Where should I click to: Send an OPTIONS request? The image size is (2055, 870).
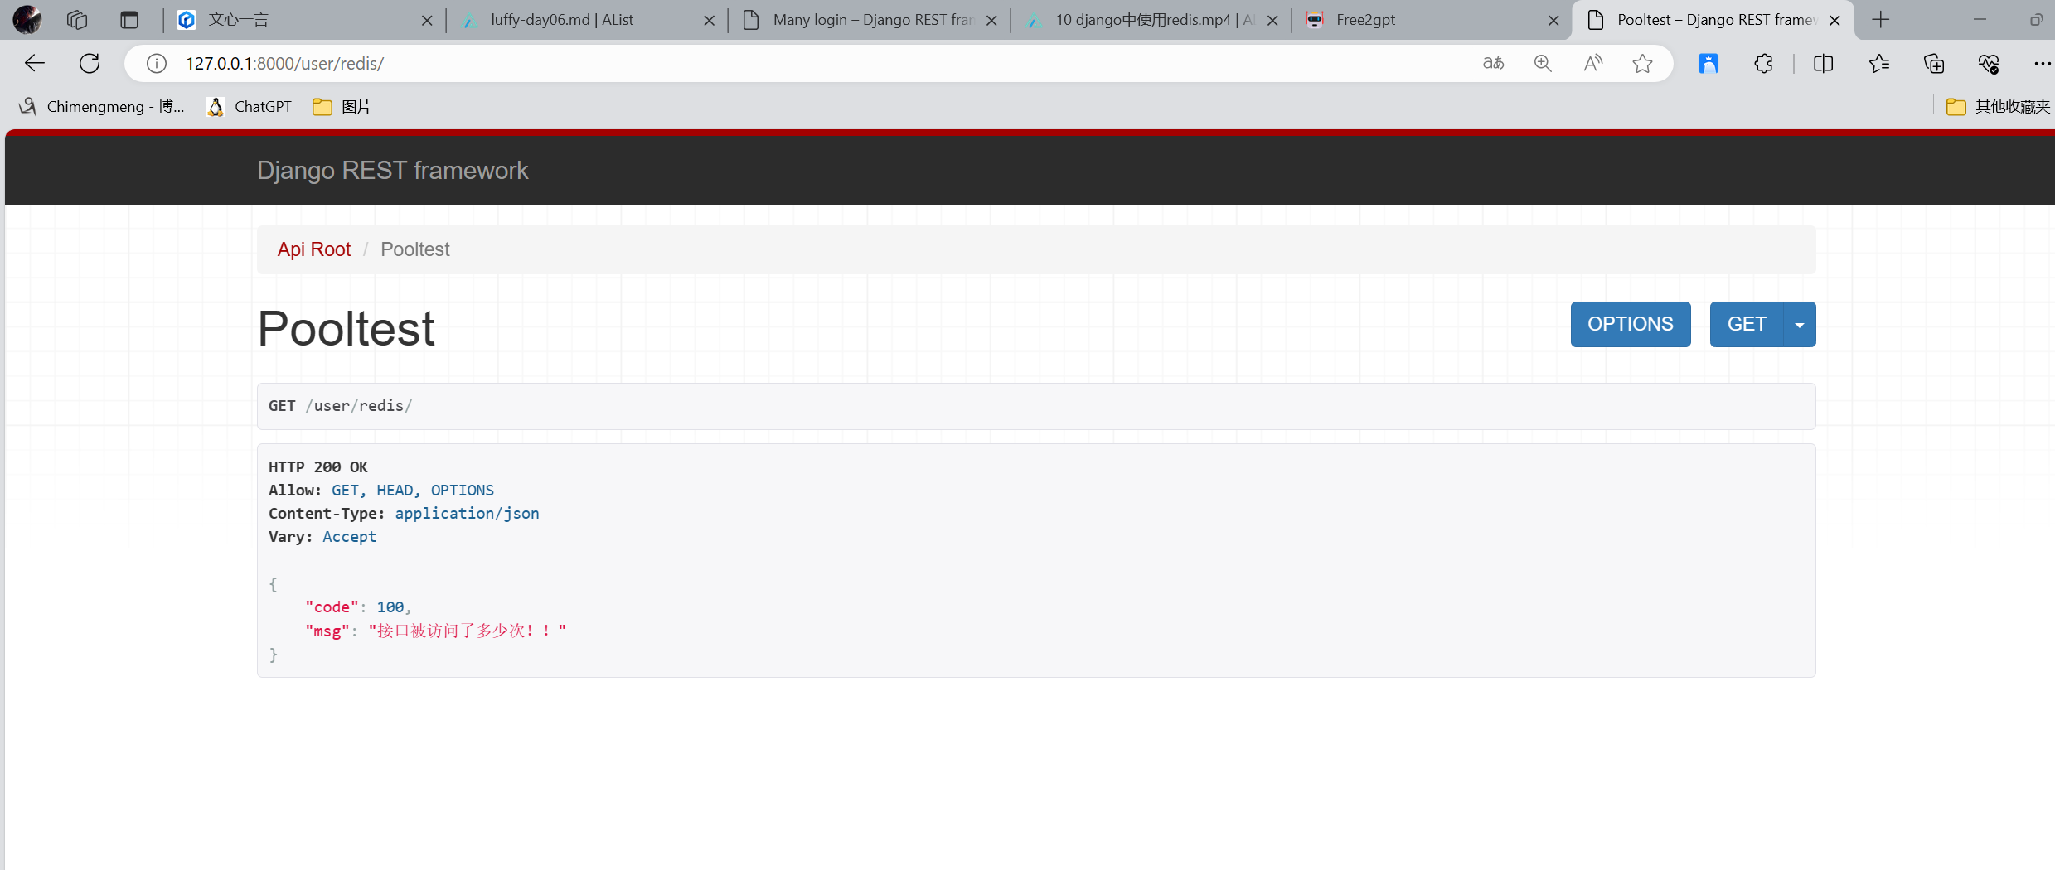click(x=1630, y=324)
